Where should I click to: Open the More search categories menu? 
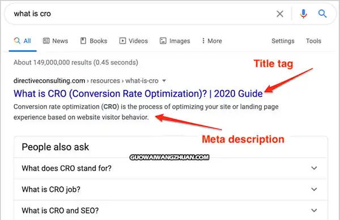pos(212,41)
